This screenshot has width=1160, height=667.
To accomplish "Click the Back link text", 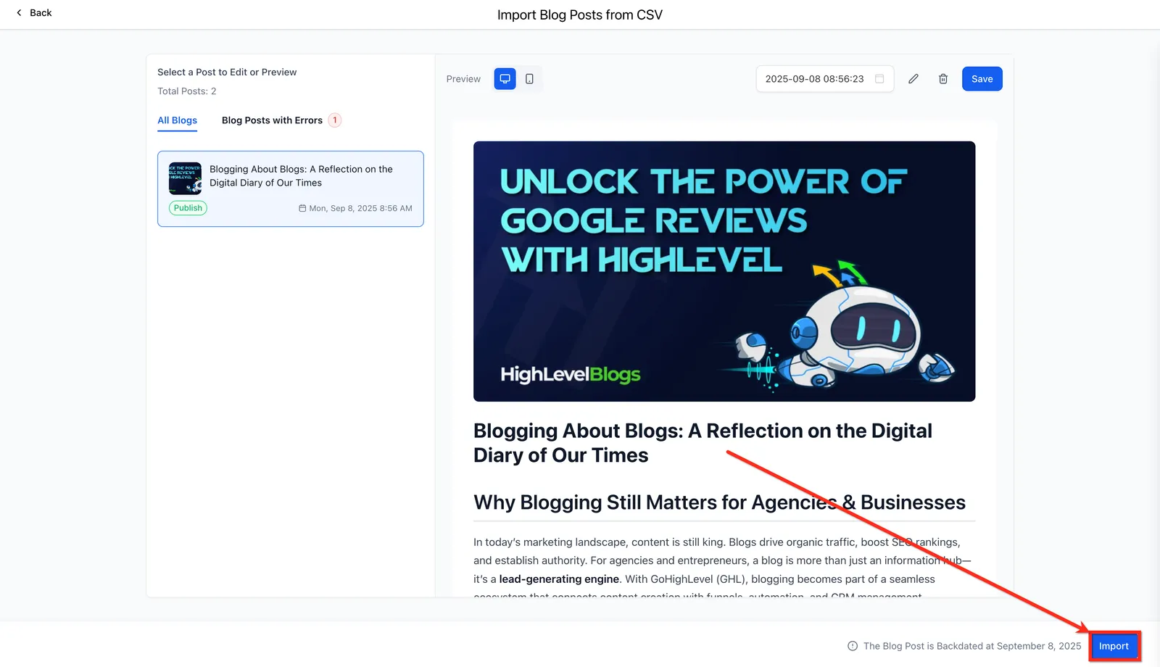I will tap(41, 12).
